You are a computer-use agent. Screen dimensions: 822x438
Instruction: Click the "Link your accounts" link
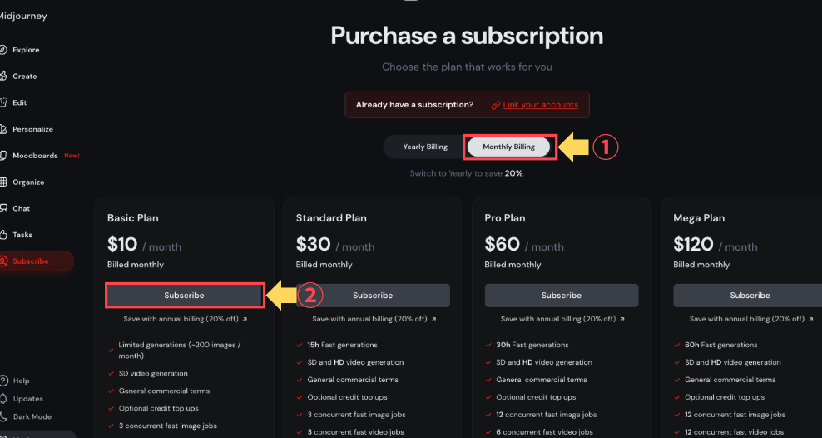(x=540, y=105)
